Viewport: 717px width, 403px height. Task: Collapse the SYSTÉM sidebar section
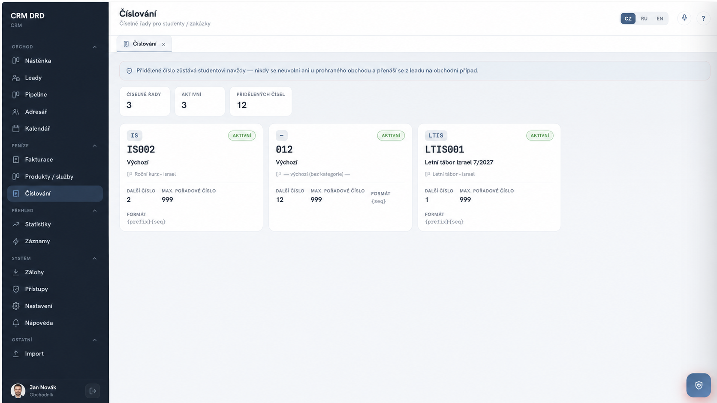click(x=95, y=259)
